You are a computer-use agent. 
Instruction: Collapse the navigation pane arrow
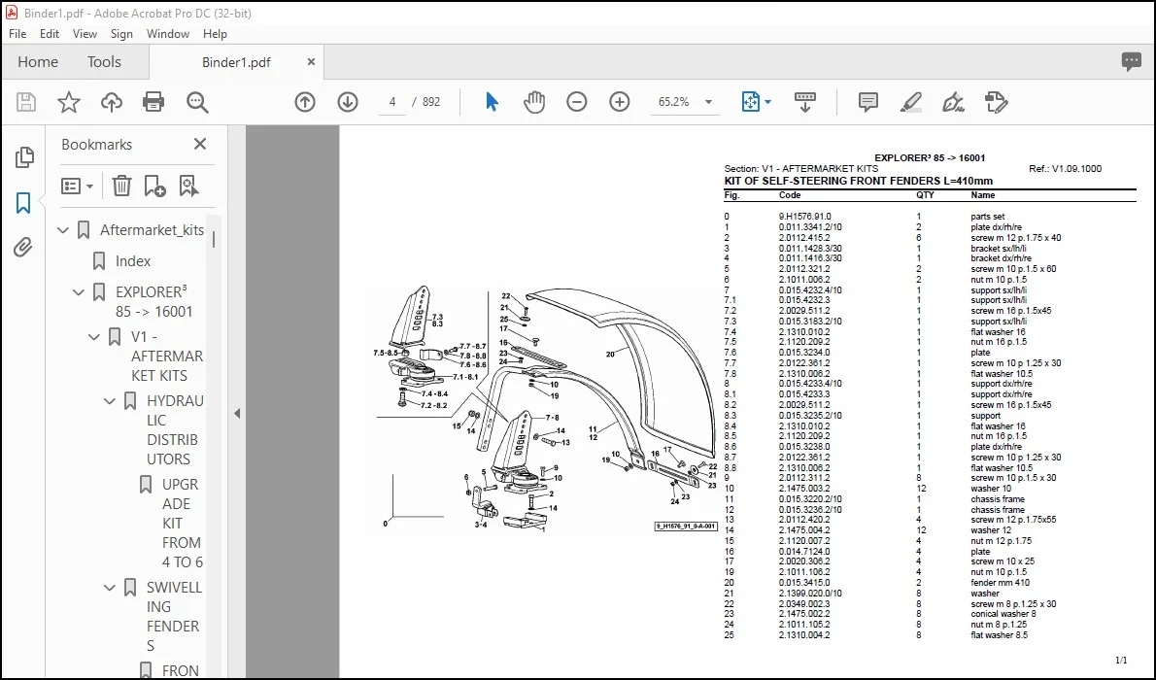pos(237,413)
